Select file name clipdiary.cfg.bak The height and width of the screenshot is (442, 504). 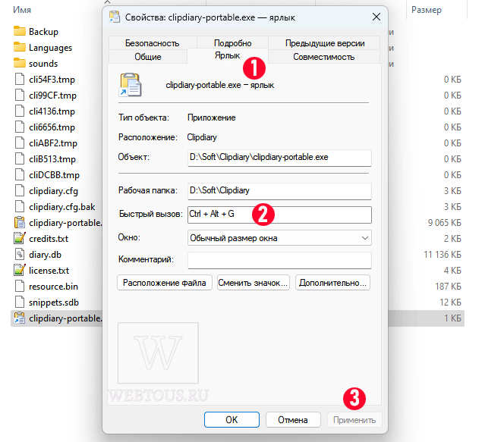[x=62, y=207]
